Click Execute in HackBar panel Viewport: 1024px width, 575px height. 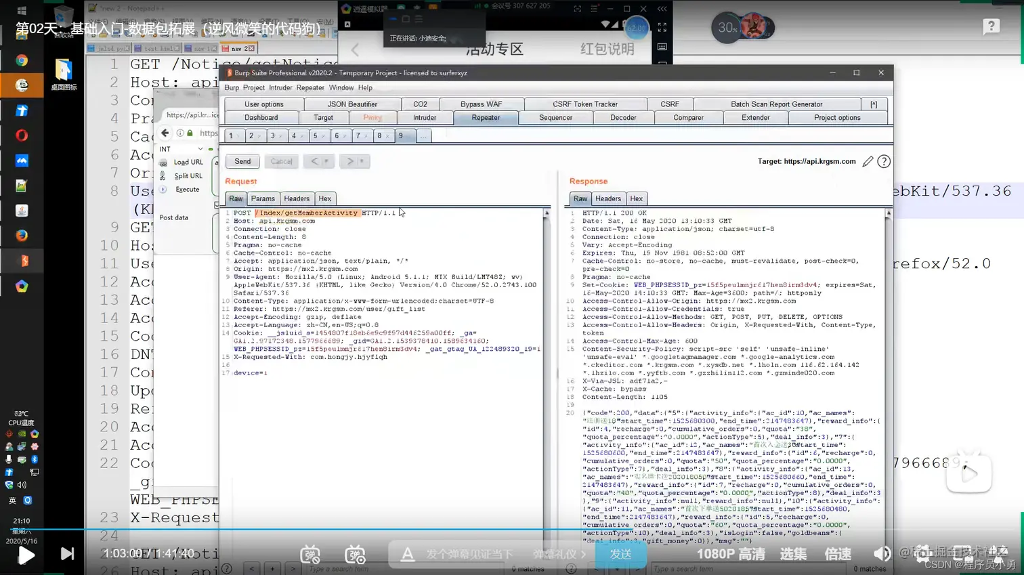coord(187,190)
